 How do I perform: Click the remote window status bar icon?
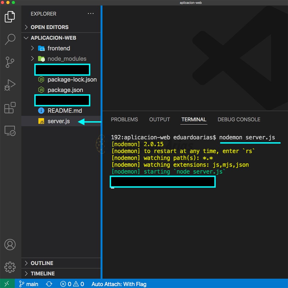(x=7, y=284)
